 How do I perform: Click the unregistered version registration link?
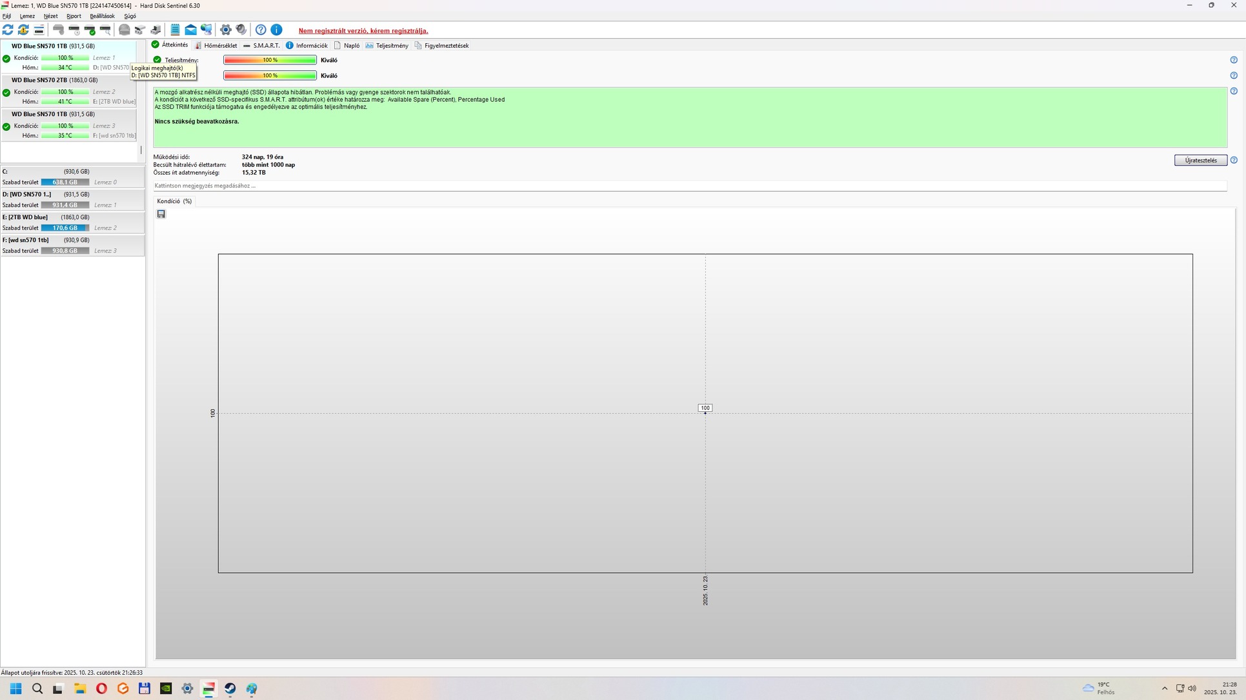click(x=363, y=31)
